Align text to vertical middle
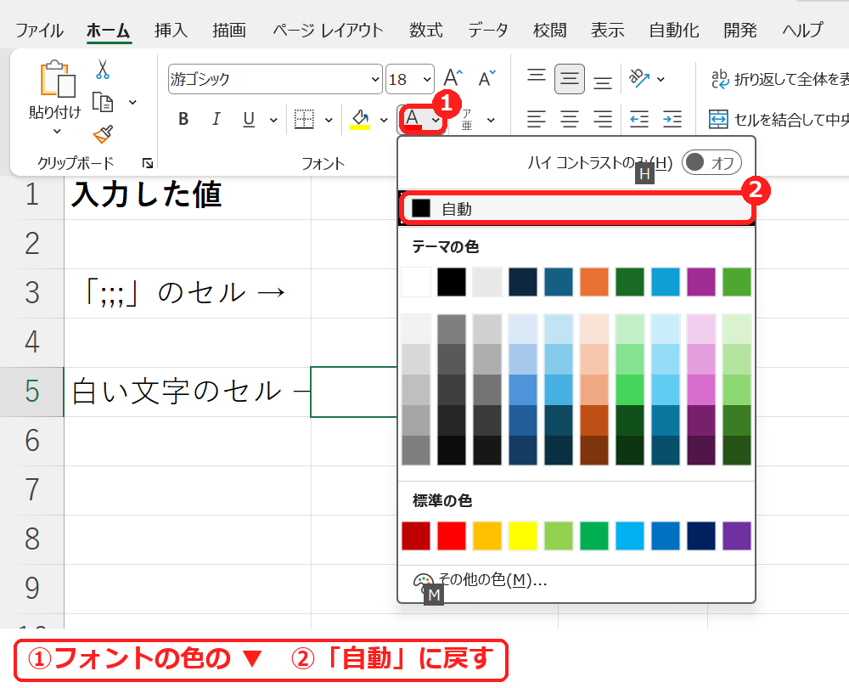The height and width of the screenshot is (688, 849). coord(569,79)
